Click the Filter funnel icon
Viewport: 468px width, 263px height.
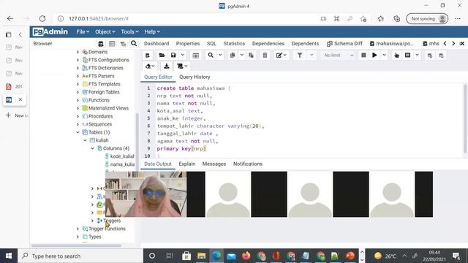tap(300, 56)
